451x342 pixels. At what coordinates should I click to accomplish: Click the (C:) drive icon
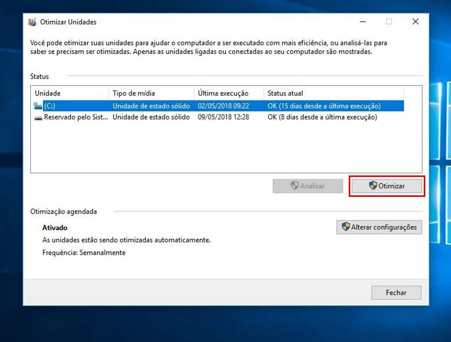(x=38, y=106)
